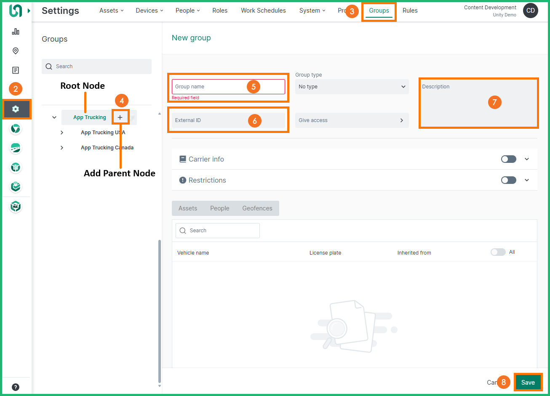The image size is (550, 396).
Task: Click the CD user avatar
Action: click(530, 11)
